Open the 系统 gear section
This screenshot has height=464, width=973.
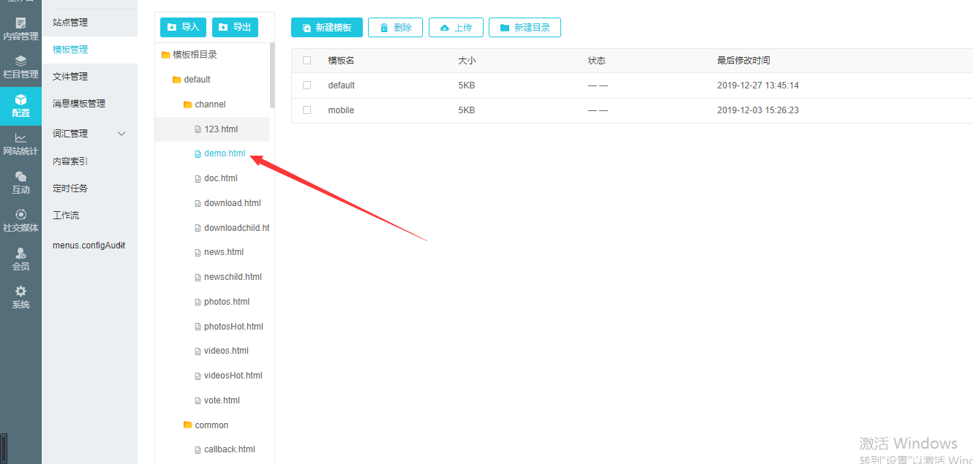coord(20,297)
